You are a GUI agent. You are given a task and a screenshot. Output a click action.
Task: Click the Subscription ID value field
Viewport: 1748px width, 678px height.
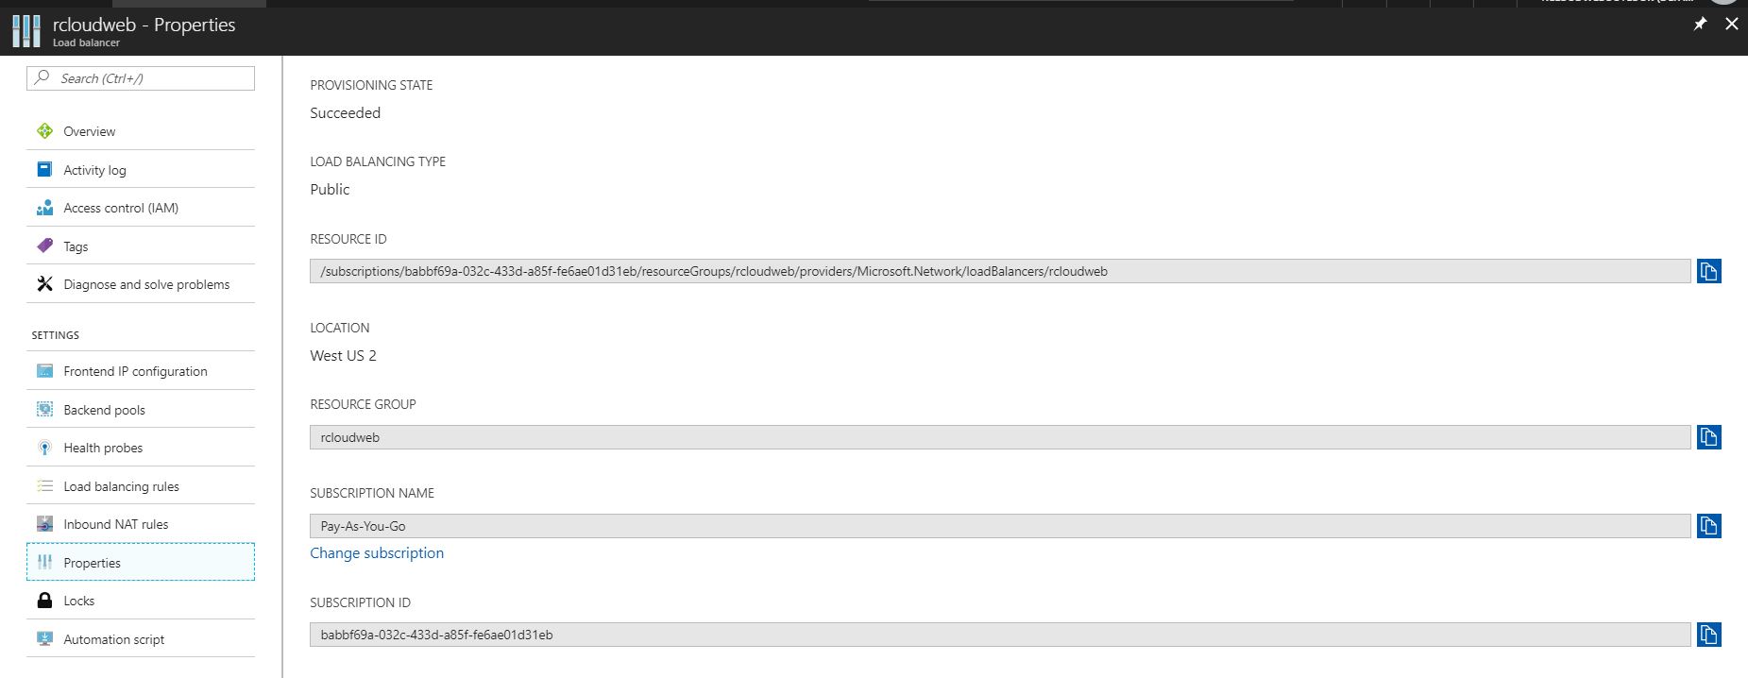click(x=1000, y=635)
